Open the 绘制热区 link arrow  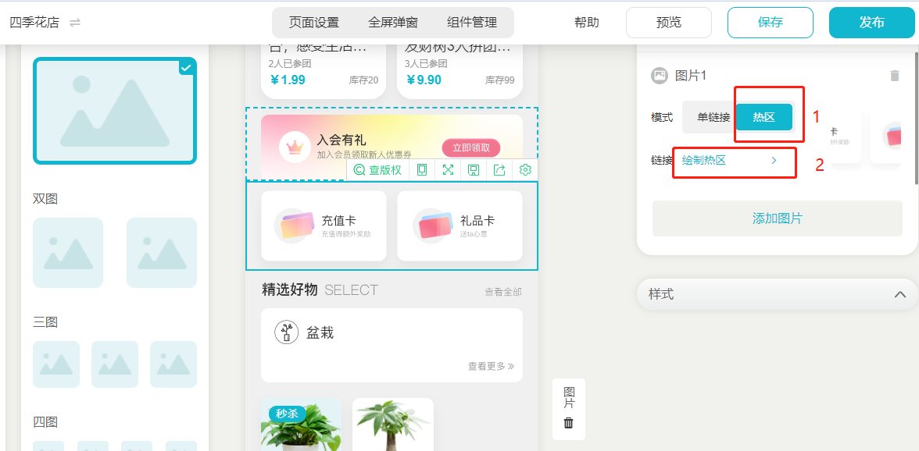tap(774, 160)
